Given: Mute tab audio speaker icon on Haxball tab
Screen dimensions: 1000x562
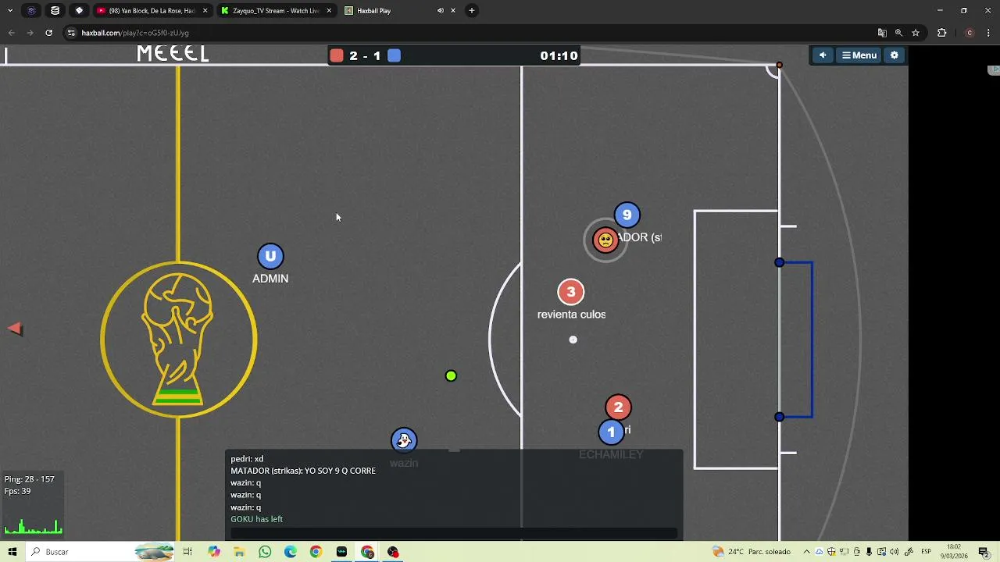Looking at the screenshot, I should pos(440,11).
